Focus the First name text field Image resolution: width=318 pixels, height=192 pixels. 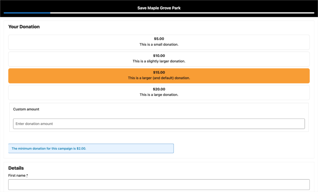[x=159, y=184]
